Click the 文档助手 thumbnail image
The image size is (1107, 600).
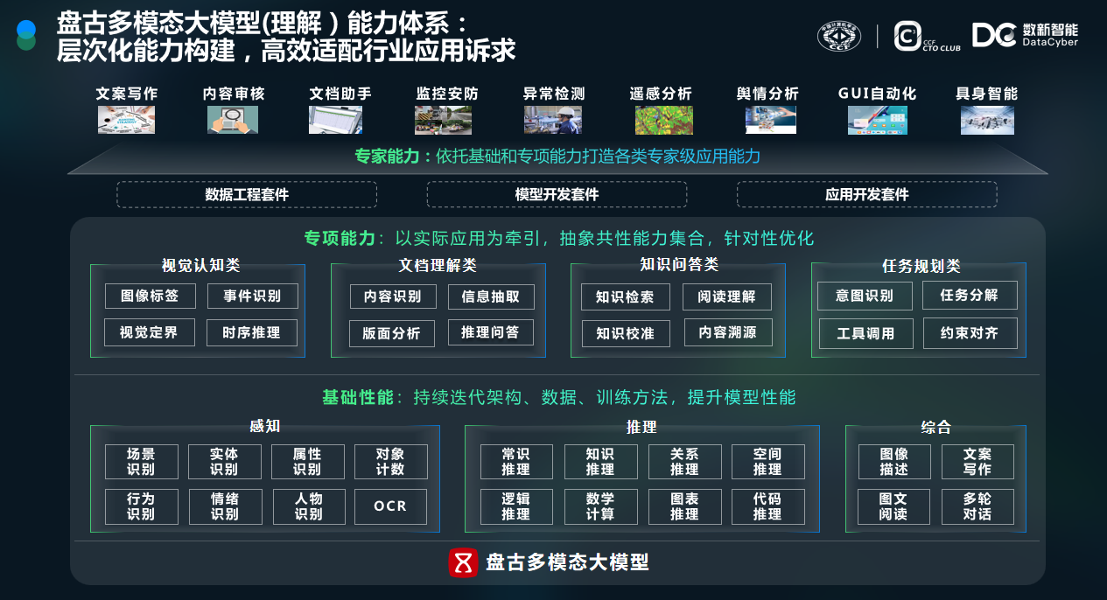[x=335, y=120]
